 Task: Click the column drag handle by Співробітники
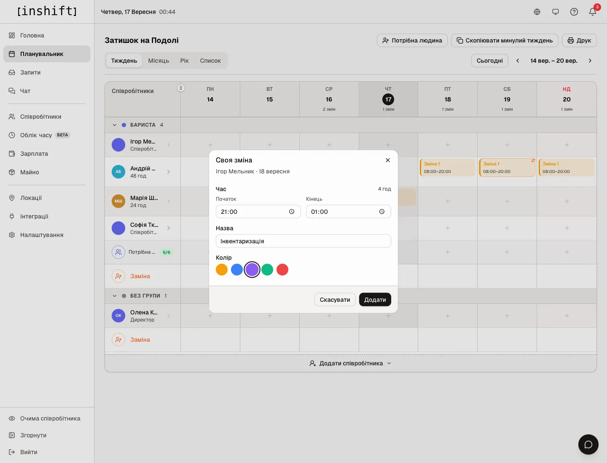tap(181, 88)
